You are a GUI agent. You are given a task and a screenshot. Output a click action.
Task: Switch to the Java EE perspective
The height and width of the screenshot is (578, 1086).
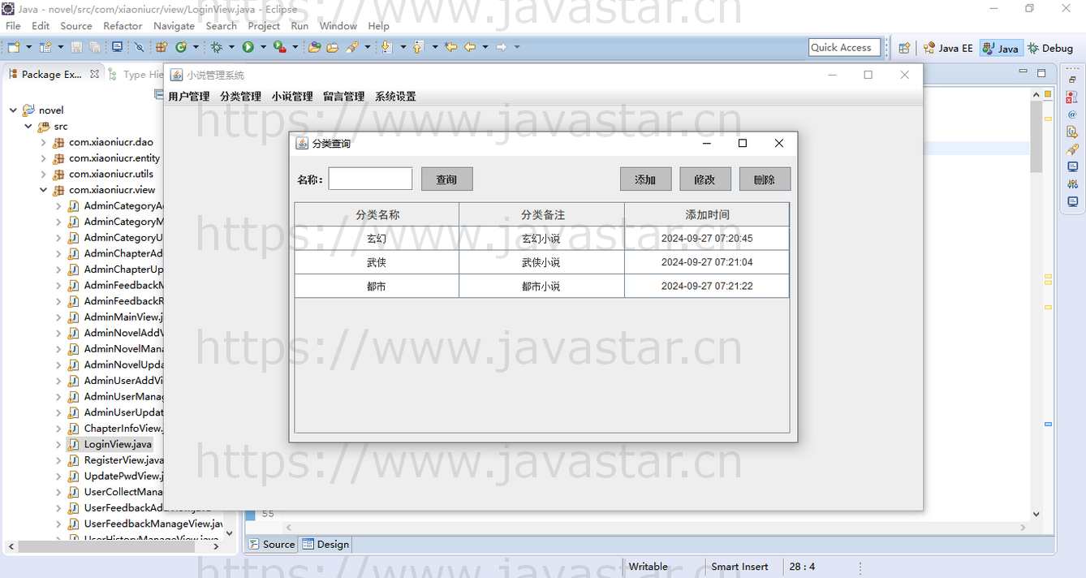click(x=948, y=48)
